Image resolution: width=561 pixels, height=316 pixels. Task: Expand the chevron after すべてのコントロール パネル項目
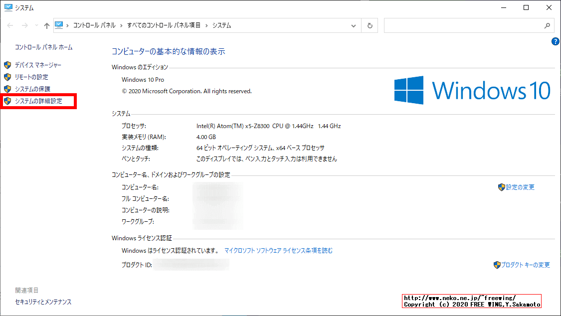pos(205,25)
